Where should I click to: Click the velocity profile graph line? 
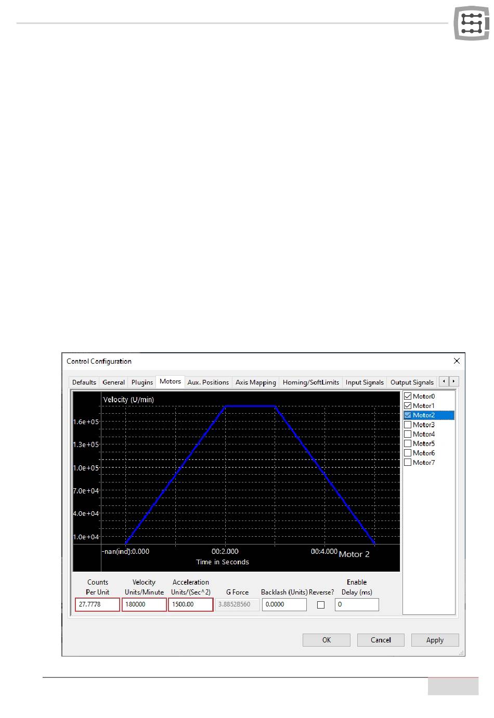coord(250,406)
